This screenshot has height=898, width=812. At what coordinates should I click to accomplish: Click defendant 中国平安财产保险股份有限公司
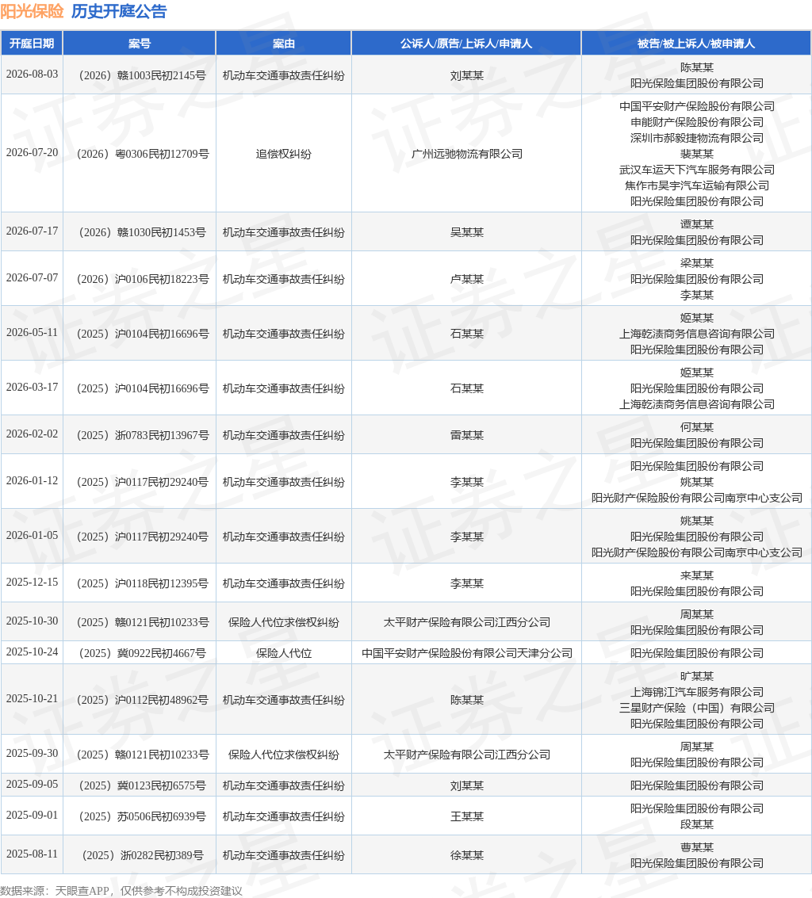pos(697,106)
